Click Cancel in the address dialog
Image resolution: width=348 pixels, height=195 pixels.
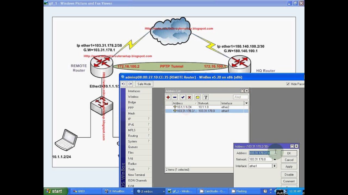289,160
